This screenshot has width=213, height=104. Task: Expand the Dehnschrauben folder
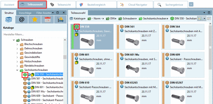tap(17, 49)
